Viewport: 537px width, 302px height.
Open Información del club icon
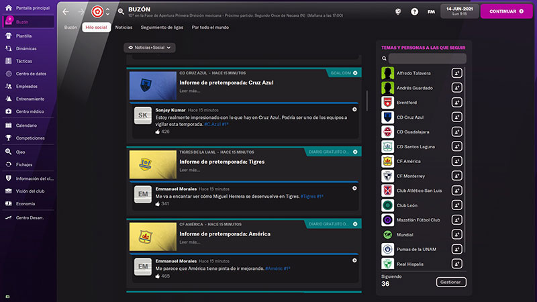[x=9, y=179]
